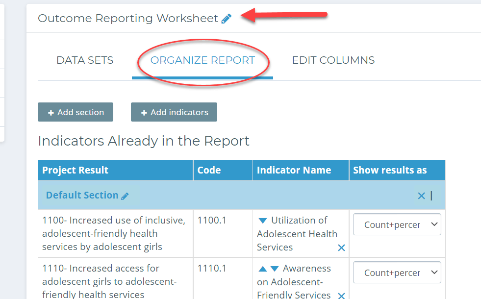This screenshot has width=481, height=299.
Task: Delete the Default Section with X
Action: point(422,196)
